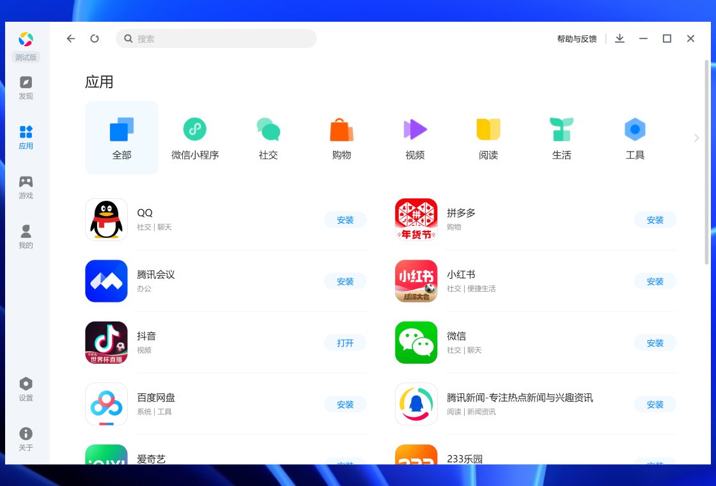Screen dimensions: 716x486
Task: Open the 爱奇艺 app title text
Action: 151,459
